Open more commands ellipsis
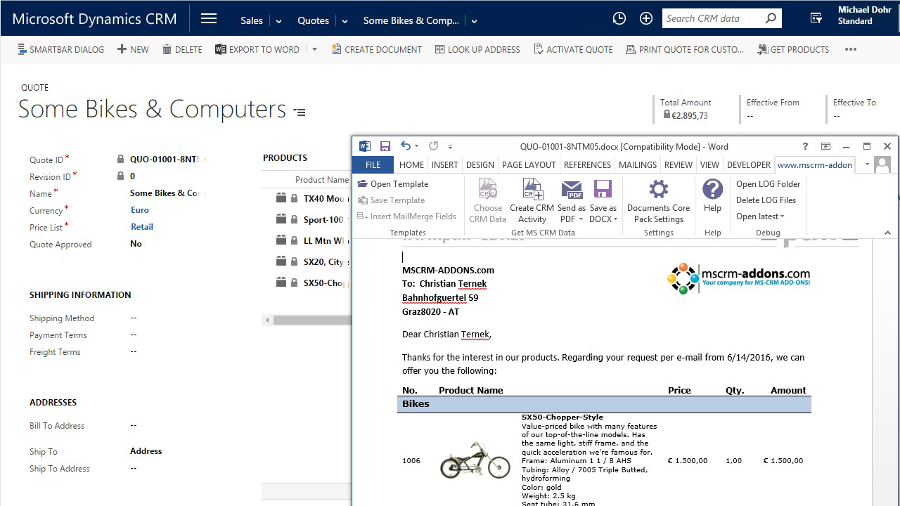 pos(851,49)
